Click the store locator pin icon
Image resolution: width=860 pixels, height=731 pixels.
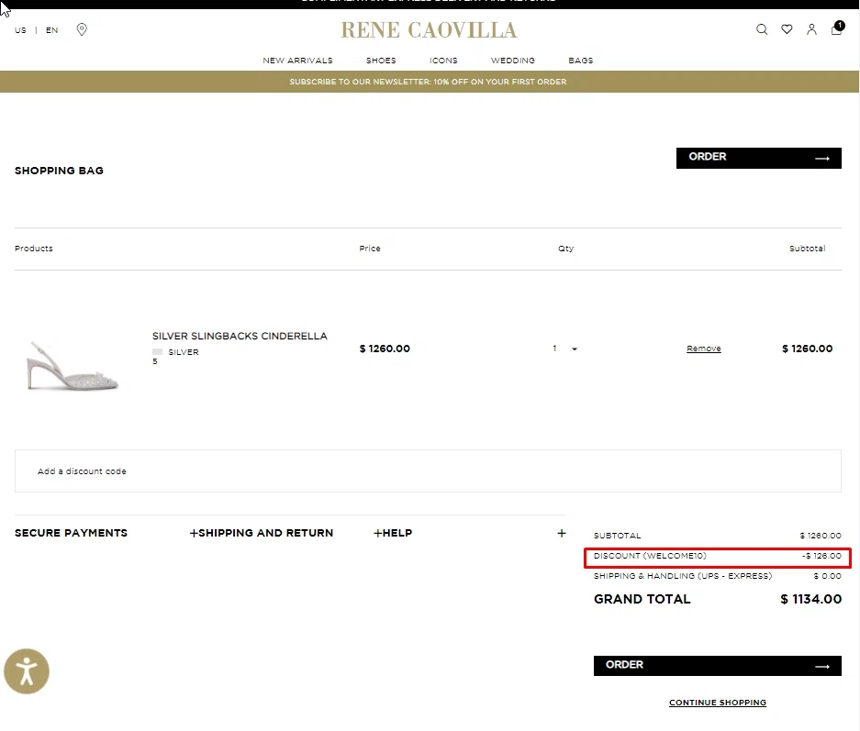coord(82,29)
